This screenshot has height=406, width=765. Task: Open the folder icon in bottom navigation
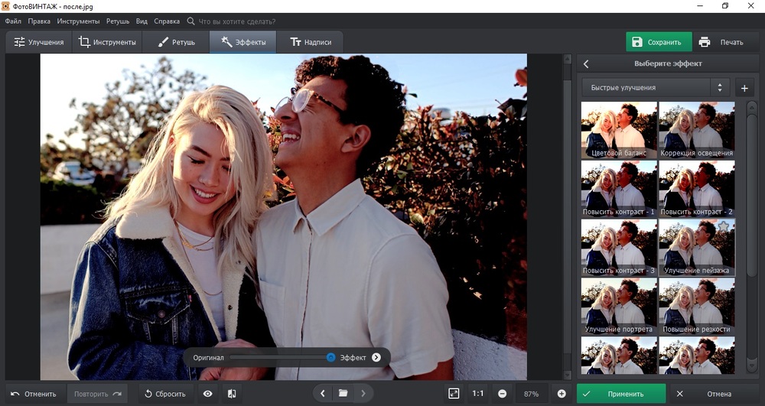[343, 393]
